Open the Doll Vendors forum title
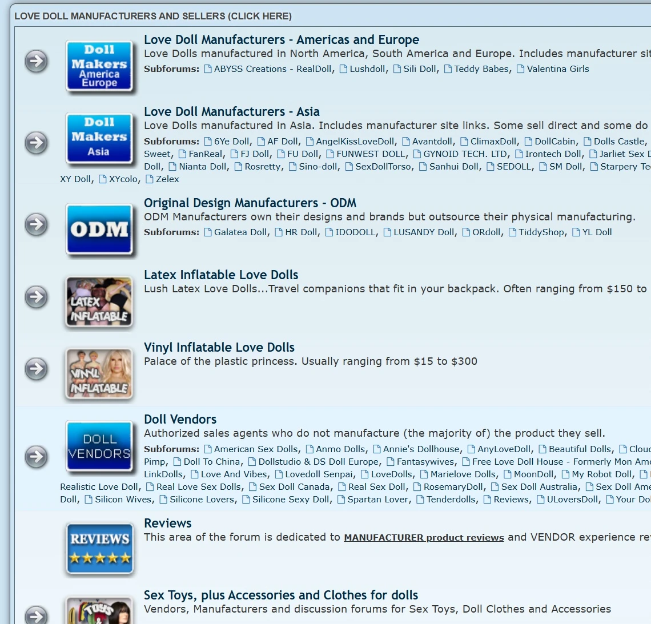The height and width of the screenshot is (624, 651). 180,419
